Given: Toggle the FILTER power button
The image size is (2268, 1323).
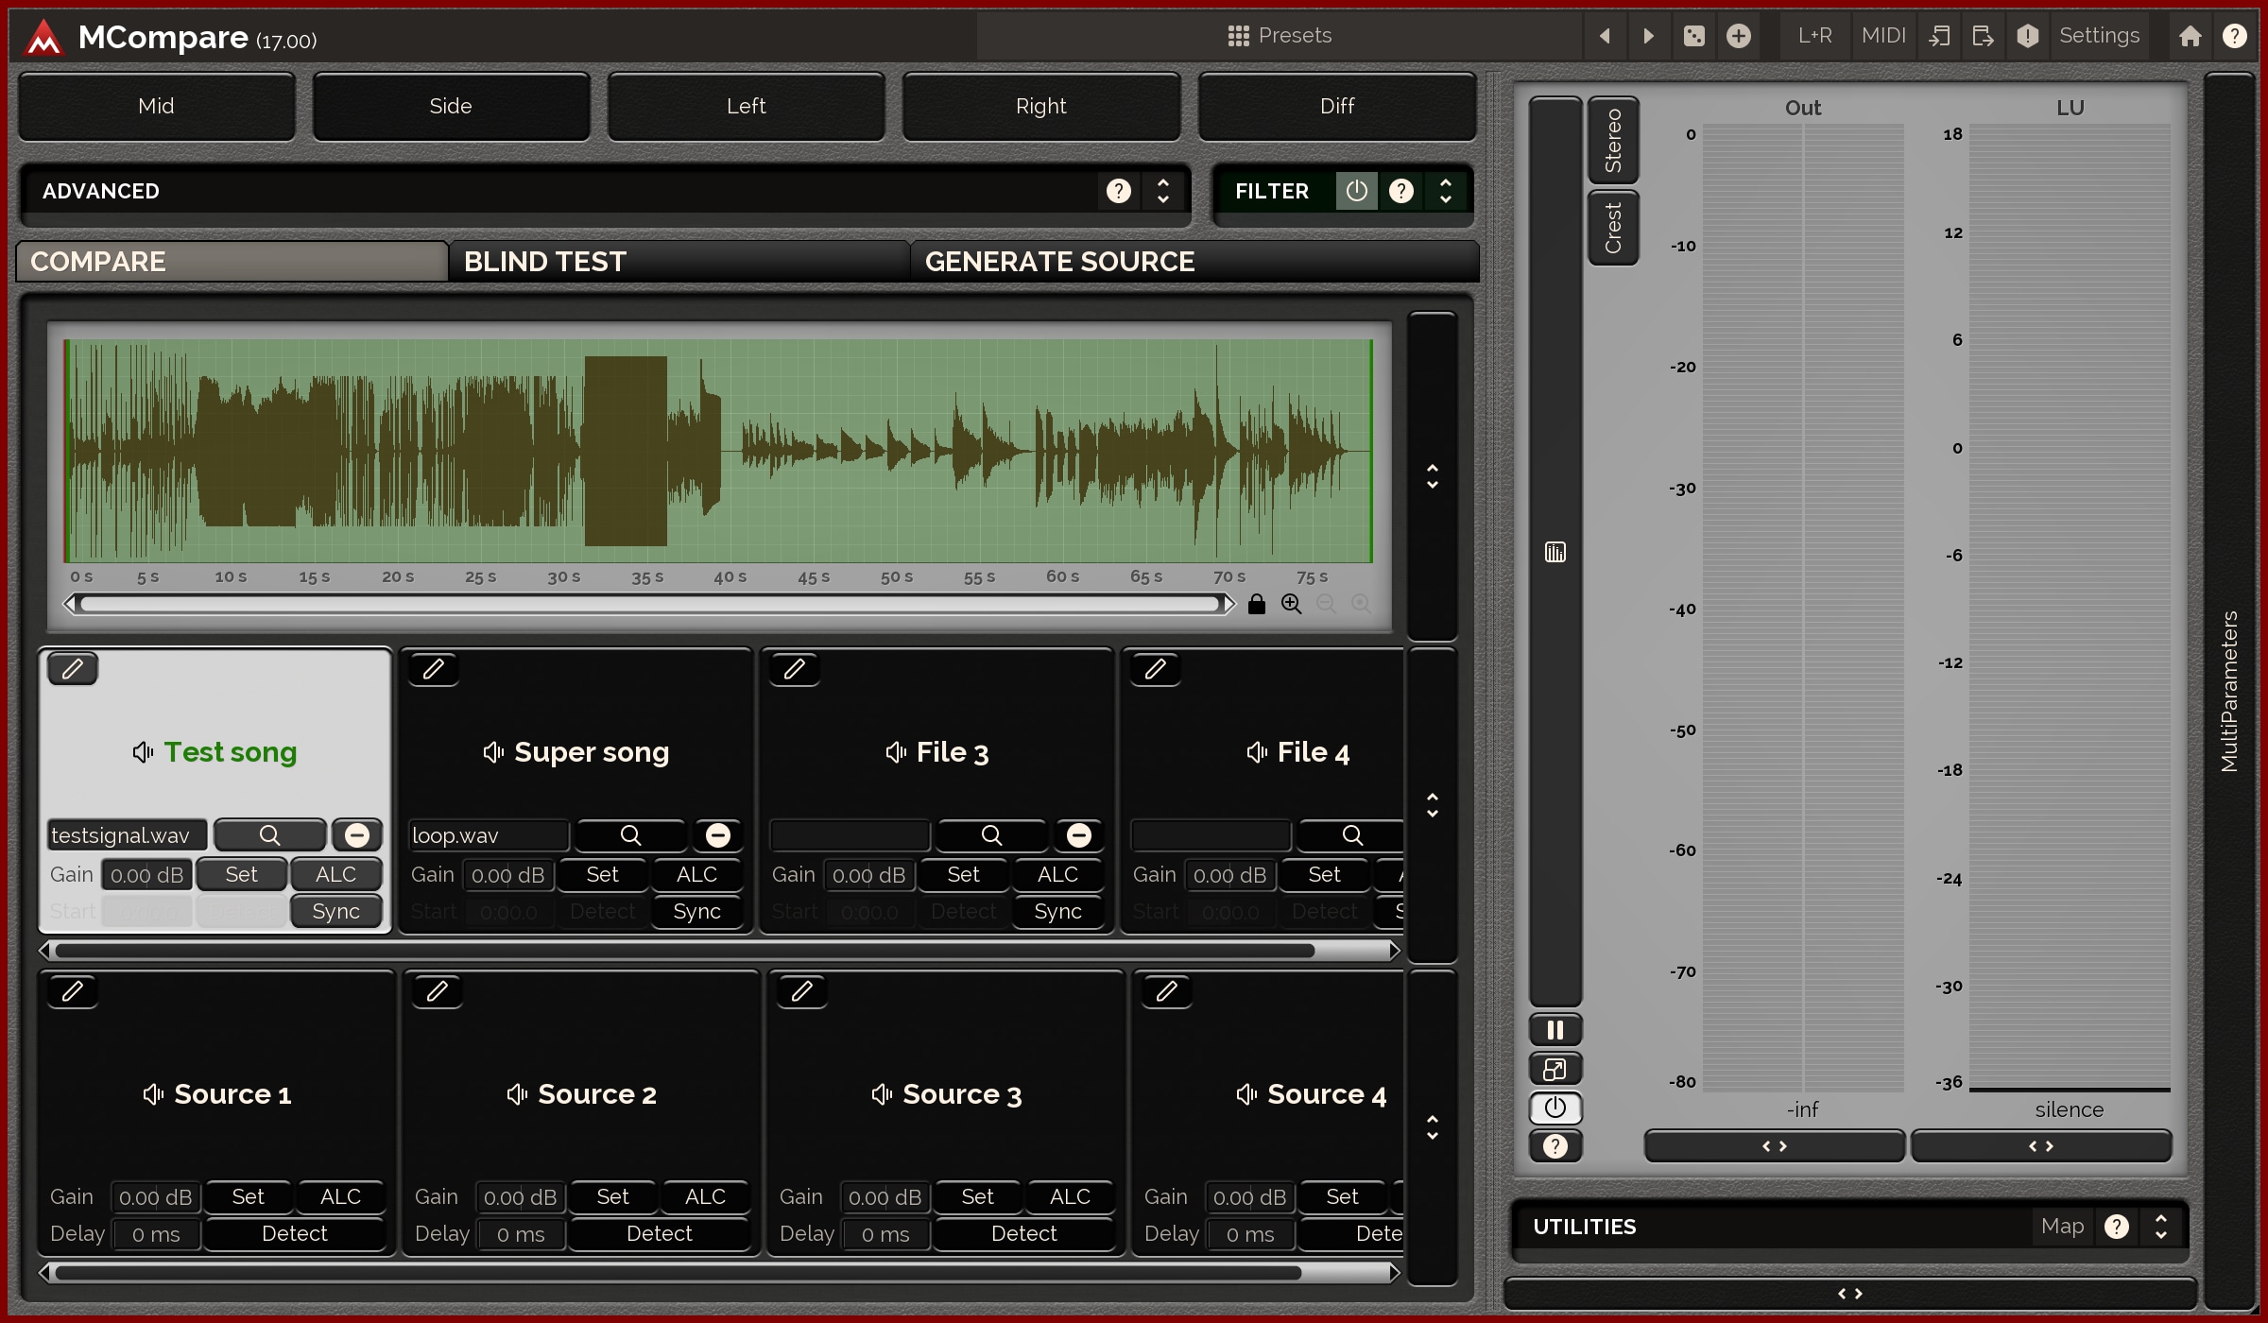Looking at the screenshot, I should [1356, 191].
